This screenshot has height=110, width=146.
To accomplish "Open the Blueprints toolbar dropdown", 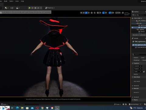I will 12,8.
